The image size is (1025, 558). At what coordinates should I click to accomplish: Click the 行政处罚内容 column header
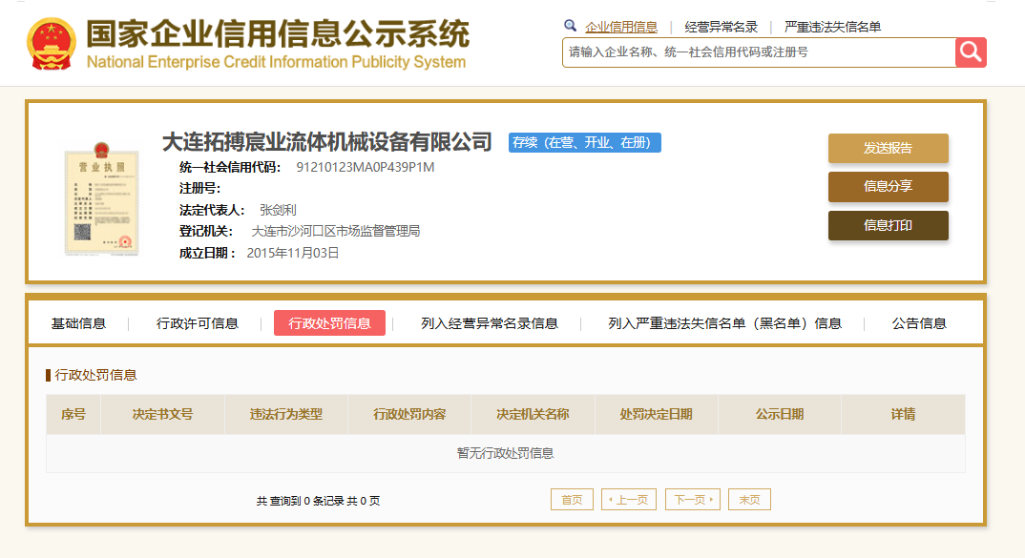(x=409, y=414)
